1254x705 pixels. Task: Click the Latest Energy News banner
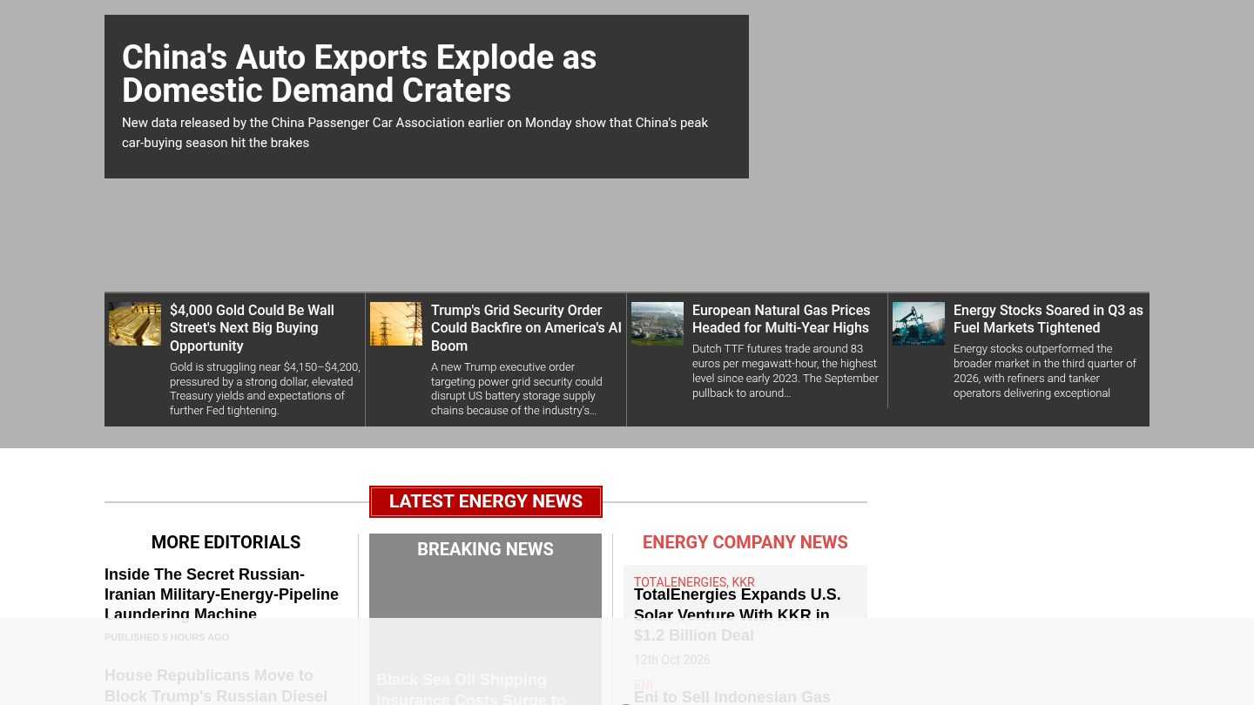click(x=486, y=501)
